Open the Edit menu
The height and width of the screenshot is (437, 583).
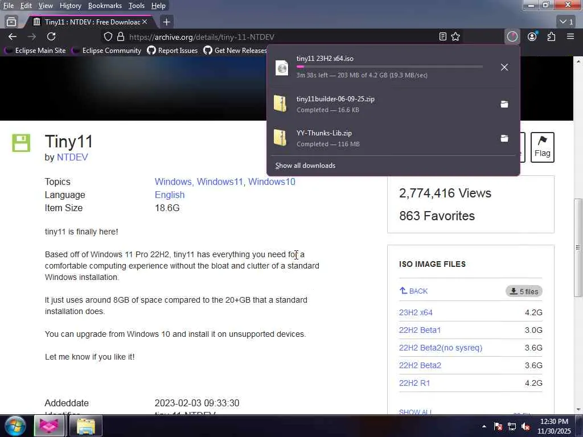point(26,6)
